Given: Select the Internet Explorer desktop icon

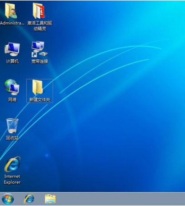Looking at the screenshot, I should coord(12,164).
